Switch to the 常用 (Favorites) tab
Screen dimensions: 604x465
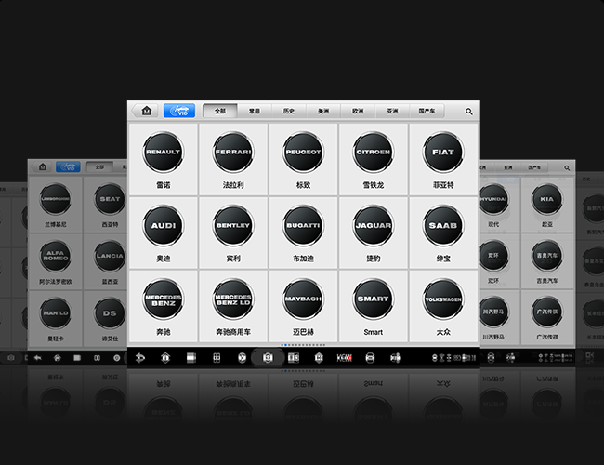tap(255, 111)
